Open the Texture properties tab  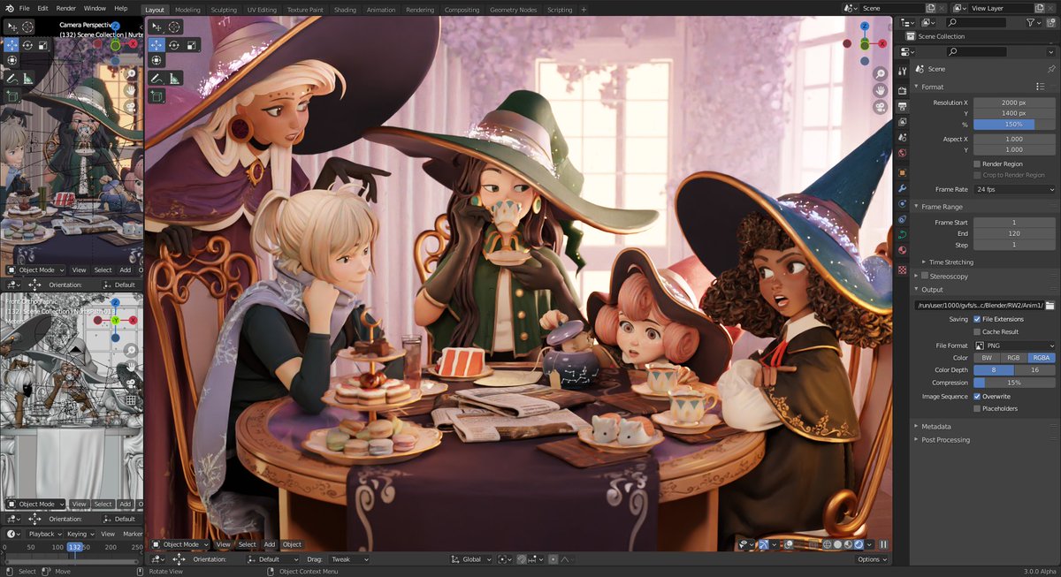(x=902, y=270)
